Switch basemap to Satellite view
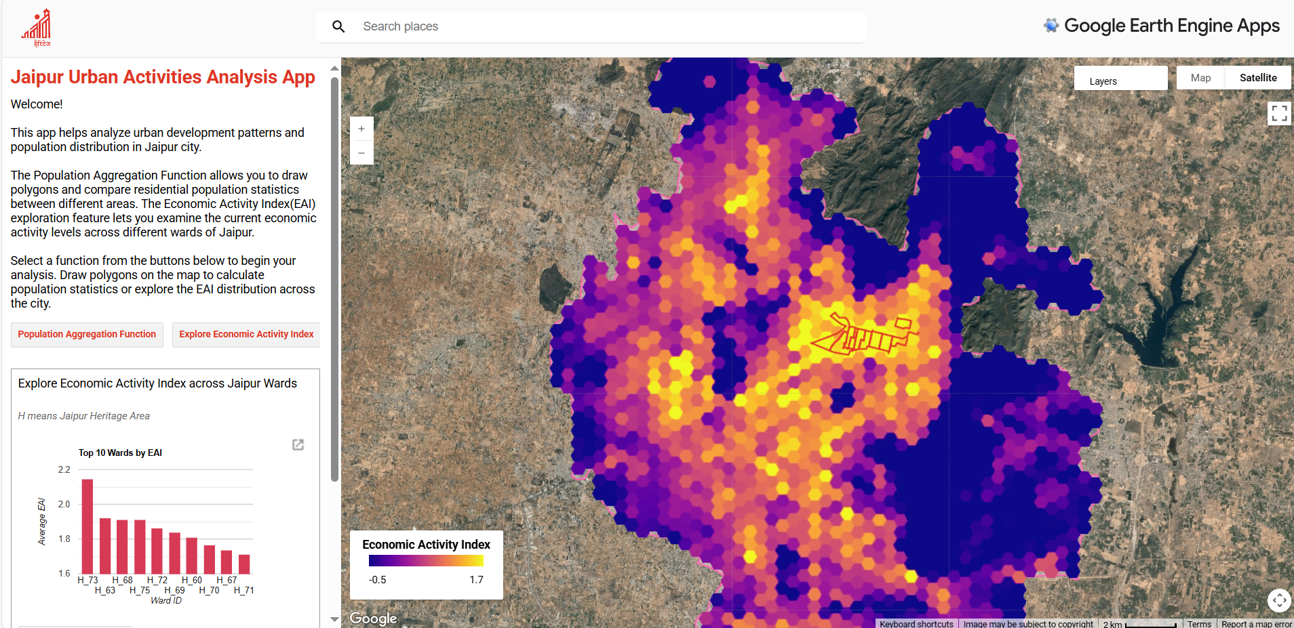This screenshot has width=1294, height=628. (1257, 78)
